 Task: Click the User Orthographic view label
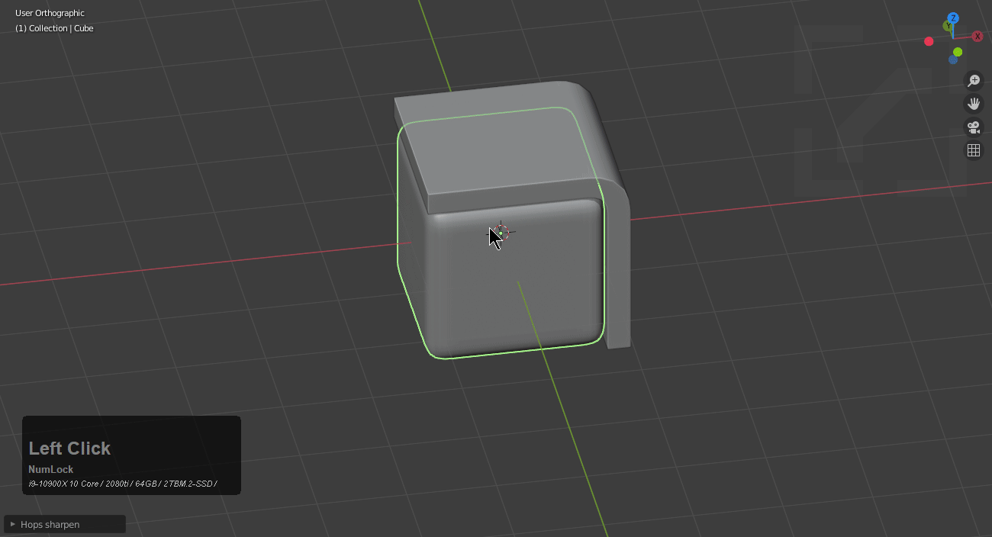(x=50, y=13)
